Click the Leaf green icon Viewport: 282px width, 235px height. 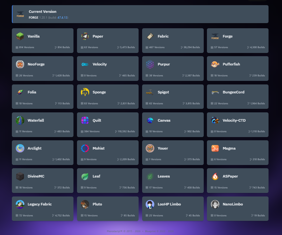[85, 176]
